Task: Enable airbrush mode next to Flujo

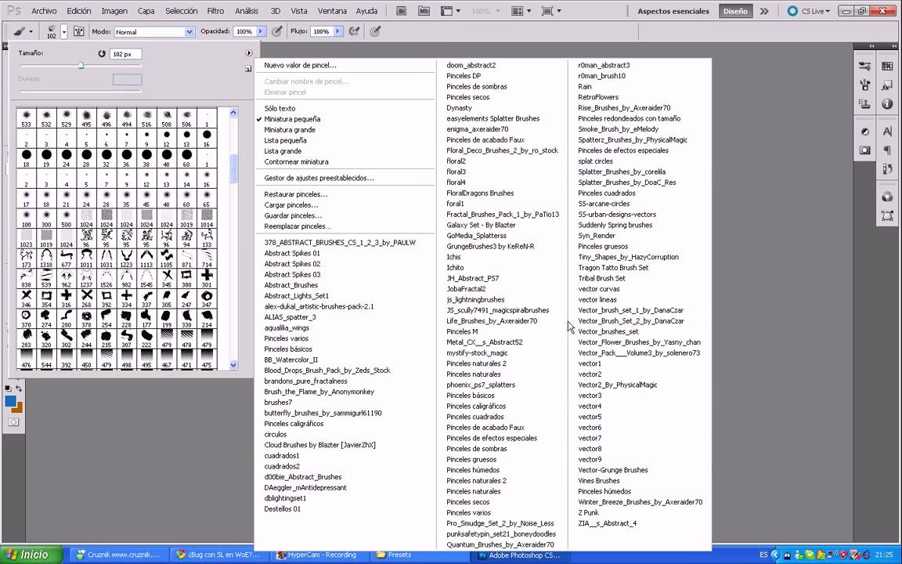Action: (355, 31)
